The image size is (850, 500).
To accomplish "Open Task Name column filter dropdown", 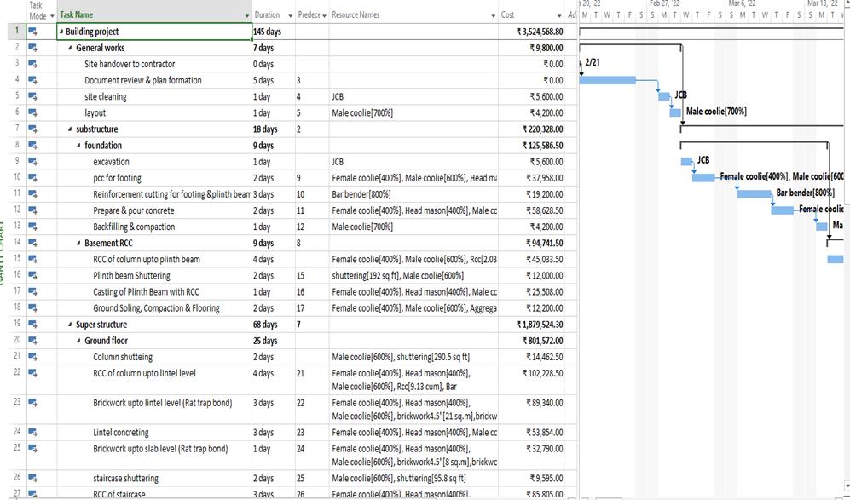I will click(247, 15).
